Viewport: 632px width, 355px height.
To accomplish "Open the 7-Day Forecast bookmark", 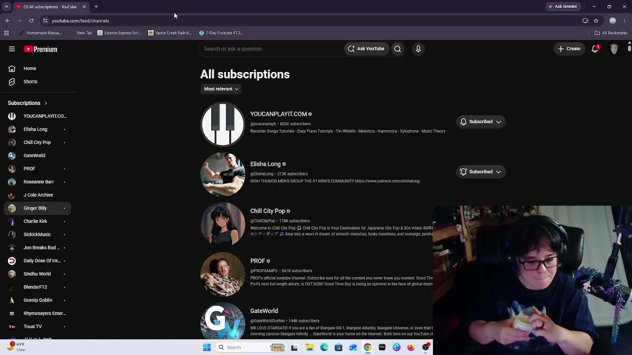I will [221, 33].
